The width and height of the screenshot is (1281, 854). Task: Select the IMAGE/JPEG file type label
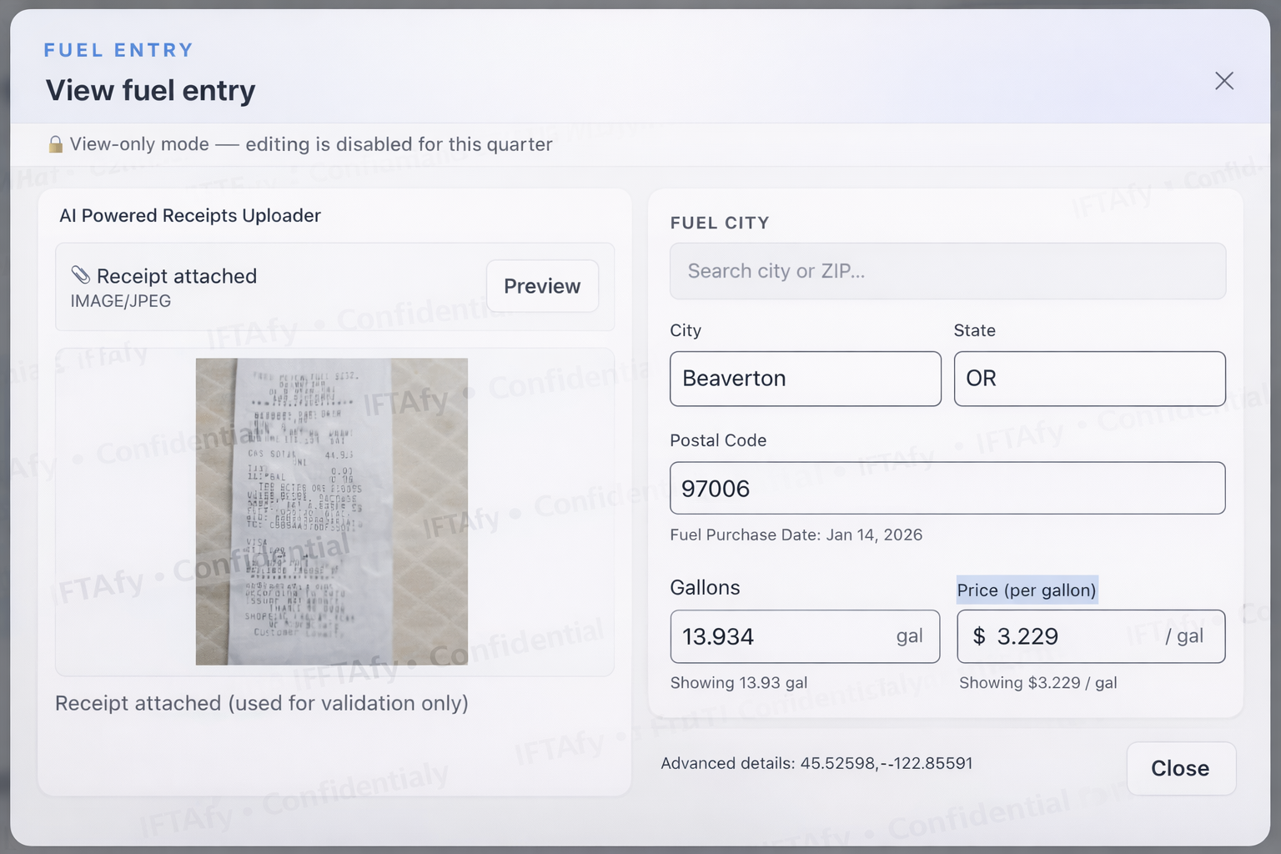tap(120, 300)
